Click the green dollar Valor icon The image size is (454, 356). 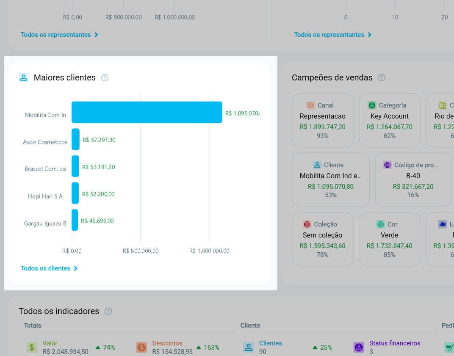click(x=32, y=347)
